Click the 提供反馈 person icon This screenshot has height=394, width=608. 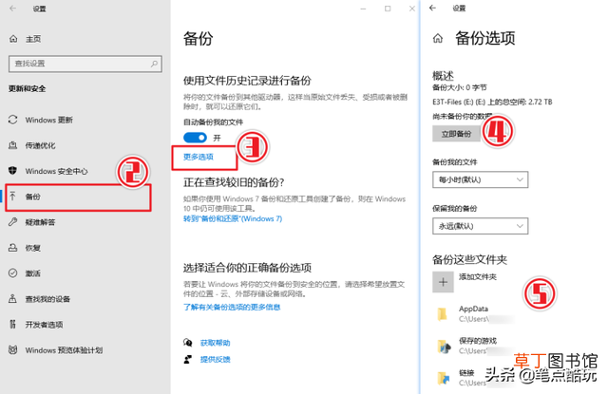[188, 360]
